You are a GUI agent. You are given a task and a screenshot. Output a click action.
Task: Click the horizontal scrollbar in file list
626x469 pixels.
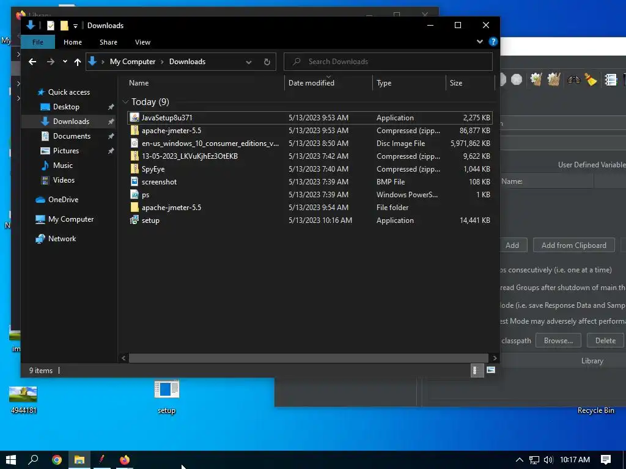[x=308, y=358]
